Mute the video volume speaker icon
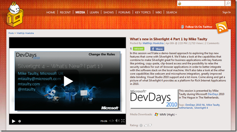The height and width of the screenshot is (132, 237). [117, 121]
